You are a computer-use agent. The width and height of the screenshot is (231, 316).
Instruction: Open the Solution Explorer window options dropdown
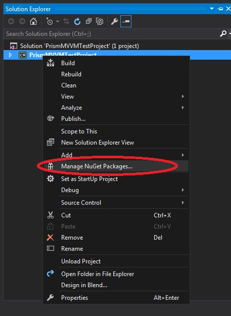pos(212,9)
